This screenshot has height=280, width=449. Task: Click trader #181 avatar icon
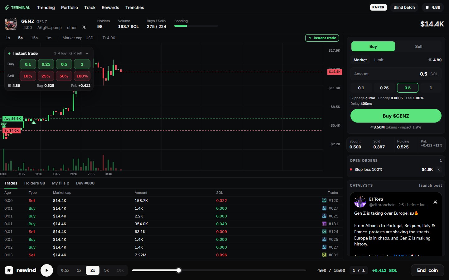pos(324,224)
